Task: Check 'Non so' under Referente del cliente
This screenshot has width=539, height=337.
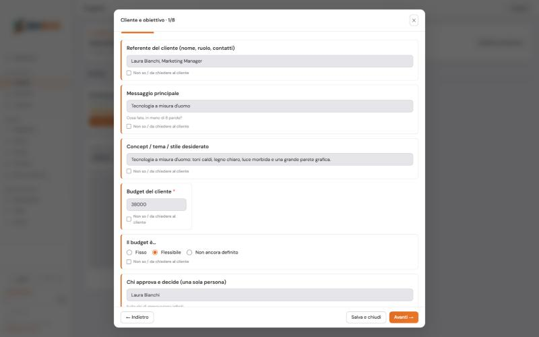Action: click(x=129, y=73)
